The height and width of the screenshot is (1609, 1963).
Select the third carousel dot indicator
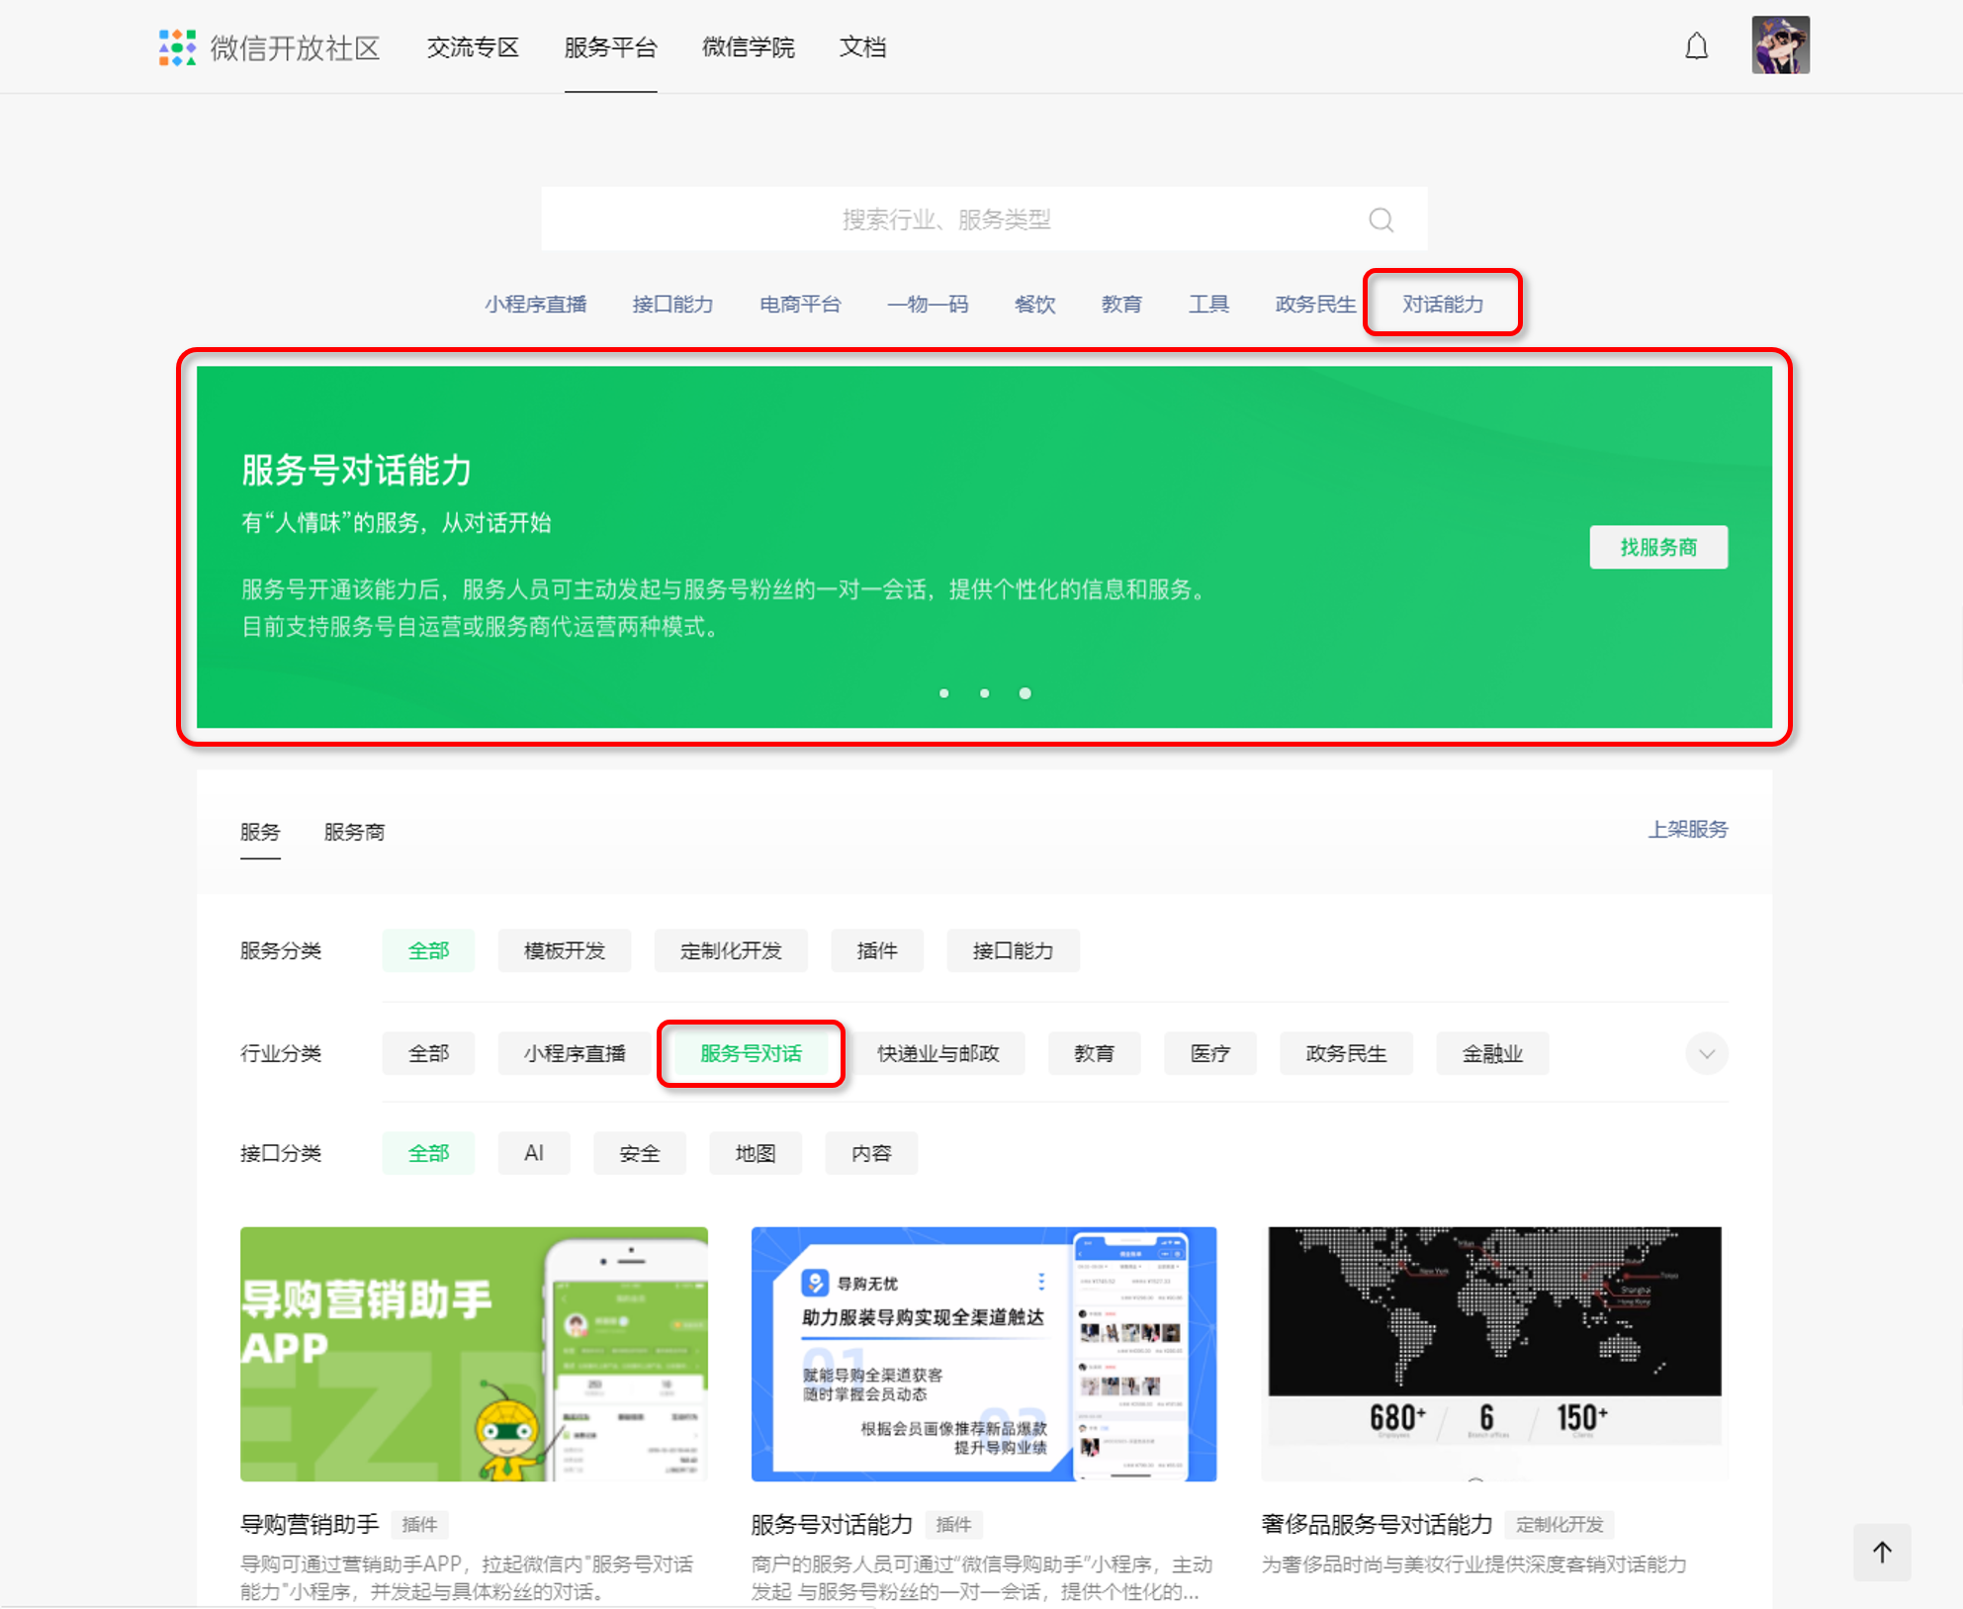pyautogui.click(x=1026, y=693)
